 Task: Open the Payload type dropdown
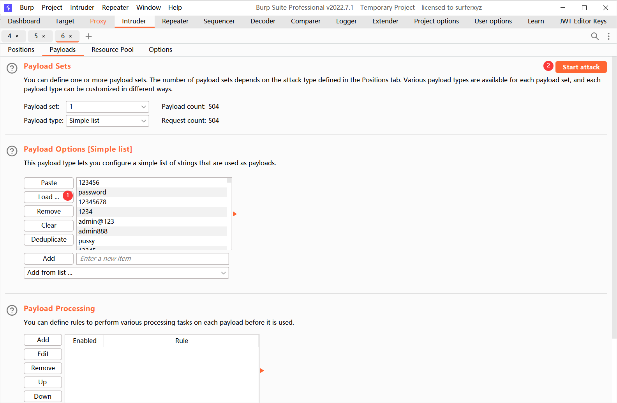108,121
